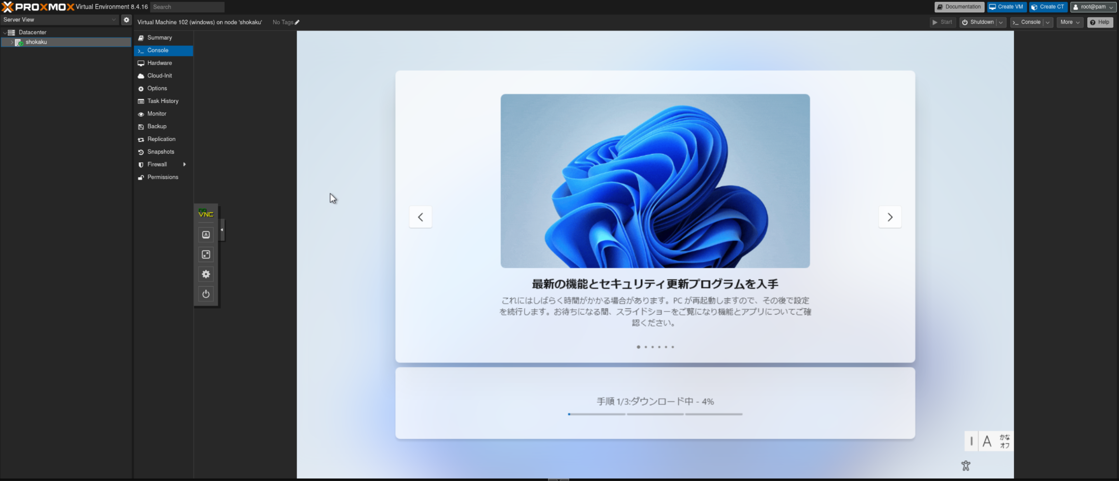Screen dimensions: 1119x481
Task: Toggle Kana input off indicator
Action: [x=1004, y=441]
